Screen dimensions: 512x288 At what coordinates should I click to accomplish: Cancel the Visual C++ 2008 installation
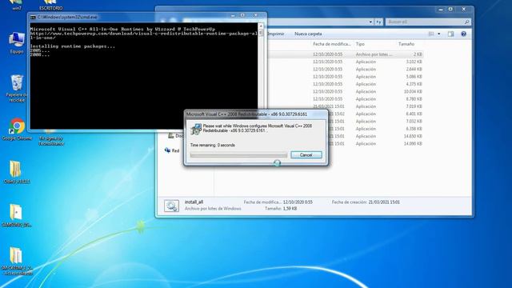[x=306, y=155]
